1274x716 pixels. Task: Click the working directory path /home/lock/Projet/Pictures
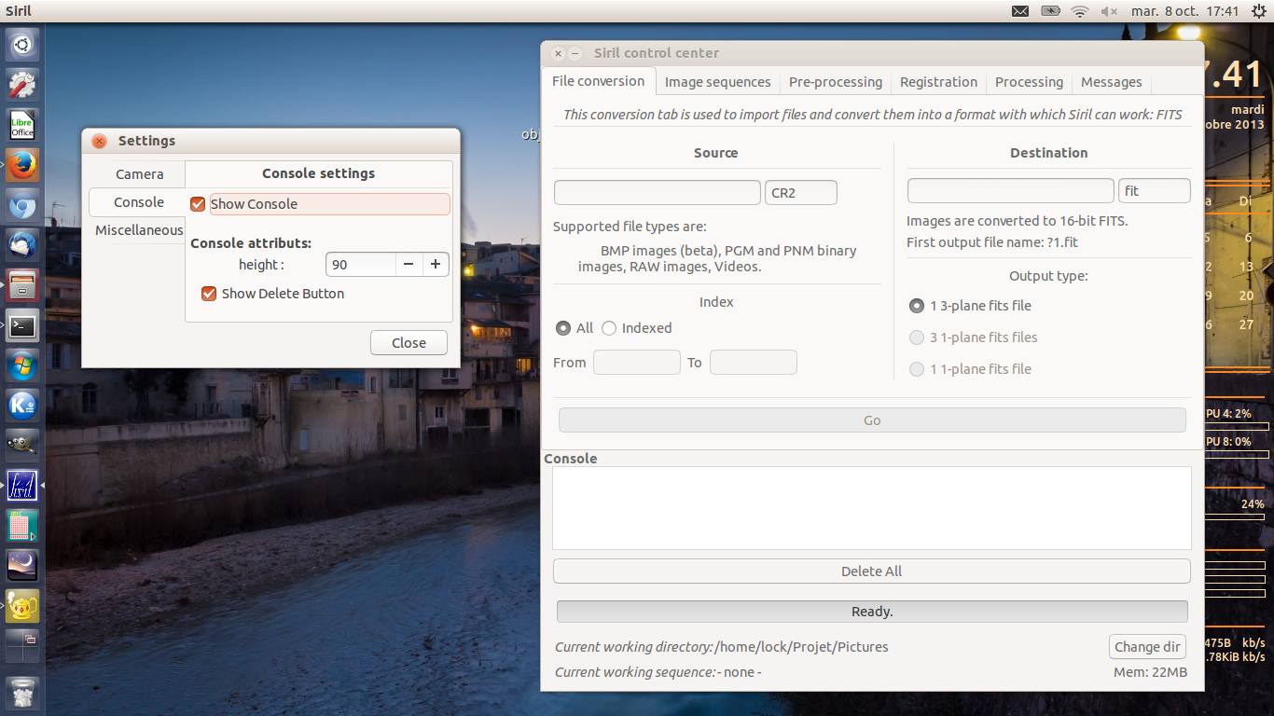point(801,647)
